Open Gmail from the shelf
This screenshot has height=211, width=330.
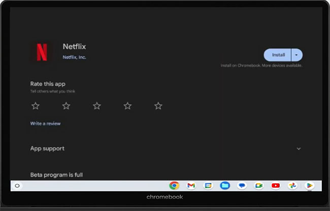191,186
